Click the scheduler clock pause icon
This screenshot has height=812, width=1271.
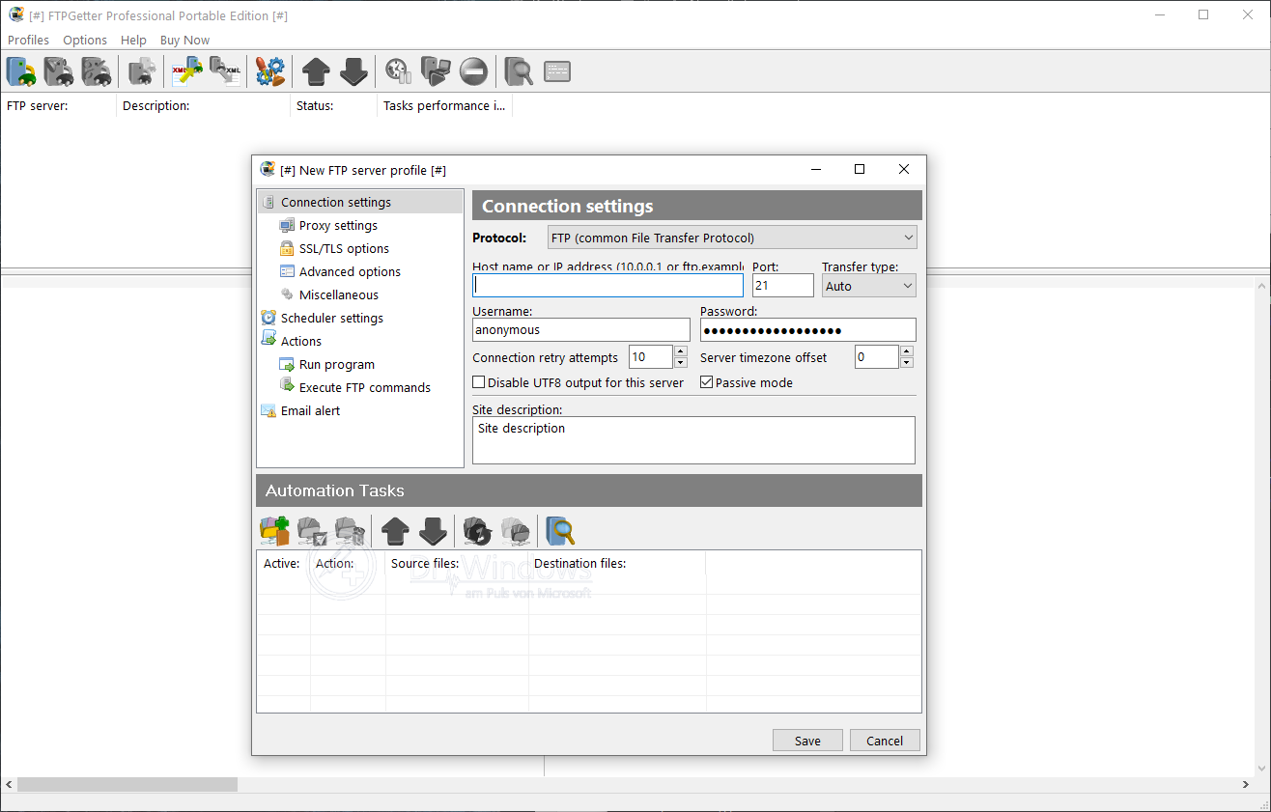pos(398,71)
